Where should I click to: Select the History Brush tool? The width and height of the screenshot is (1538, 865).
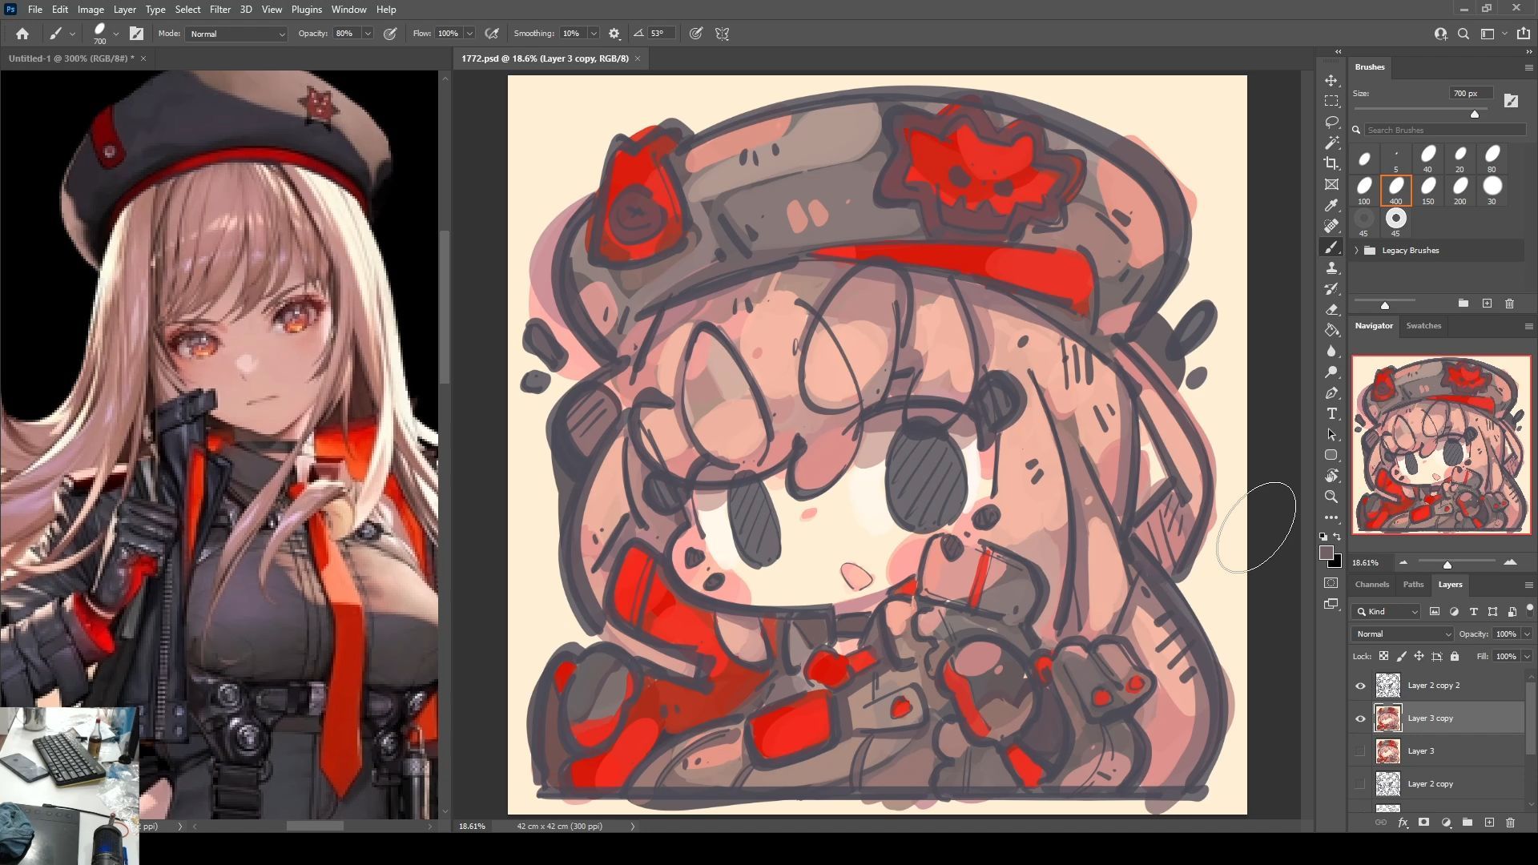(x=1331, y=288)
